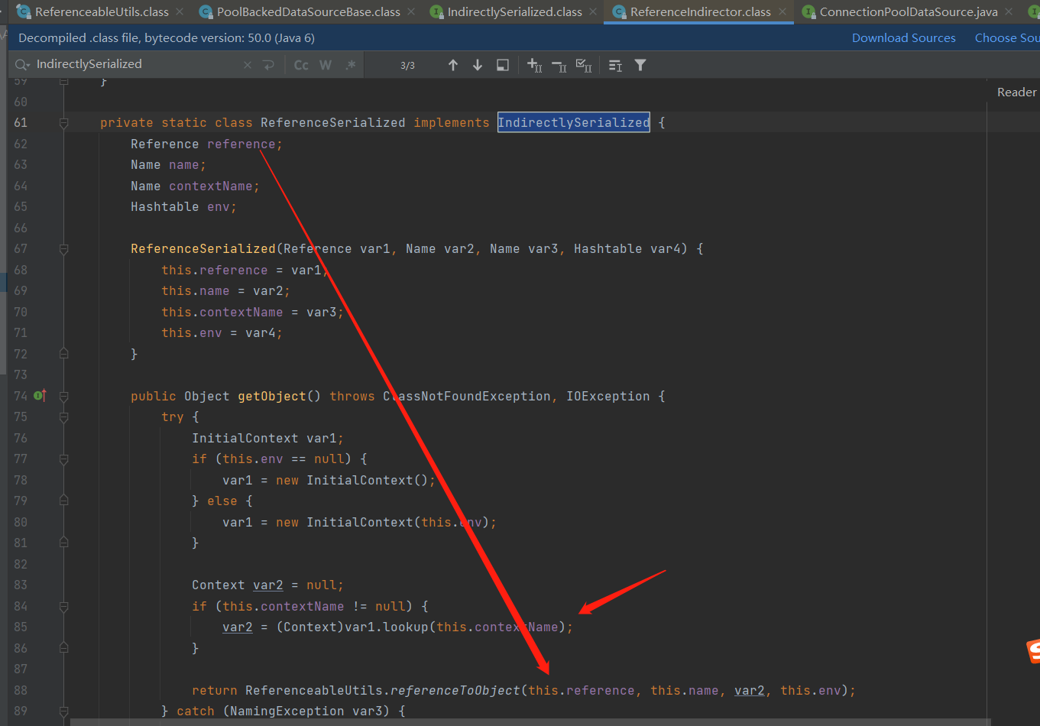Click Download Sources link
The width and height of the screenshot is (1040, 726).
(904, 38)
